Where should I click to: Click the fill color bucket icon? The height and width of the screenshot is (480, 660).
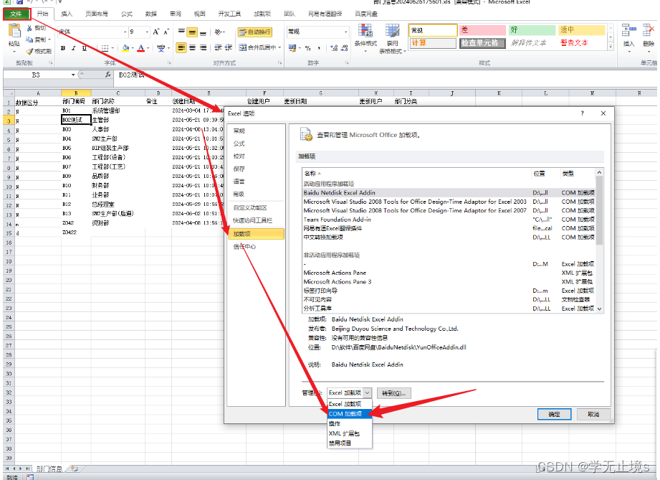pos(125,48)
